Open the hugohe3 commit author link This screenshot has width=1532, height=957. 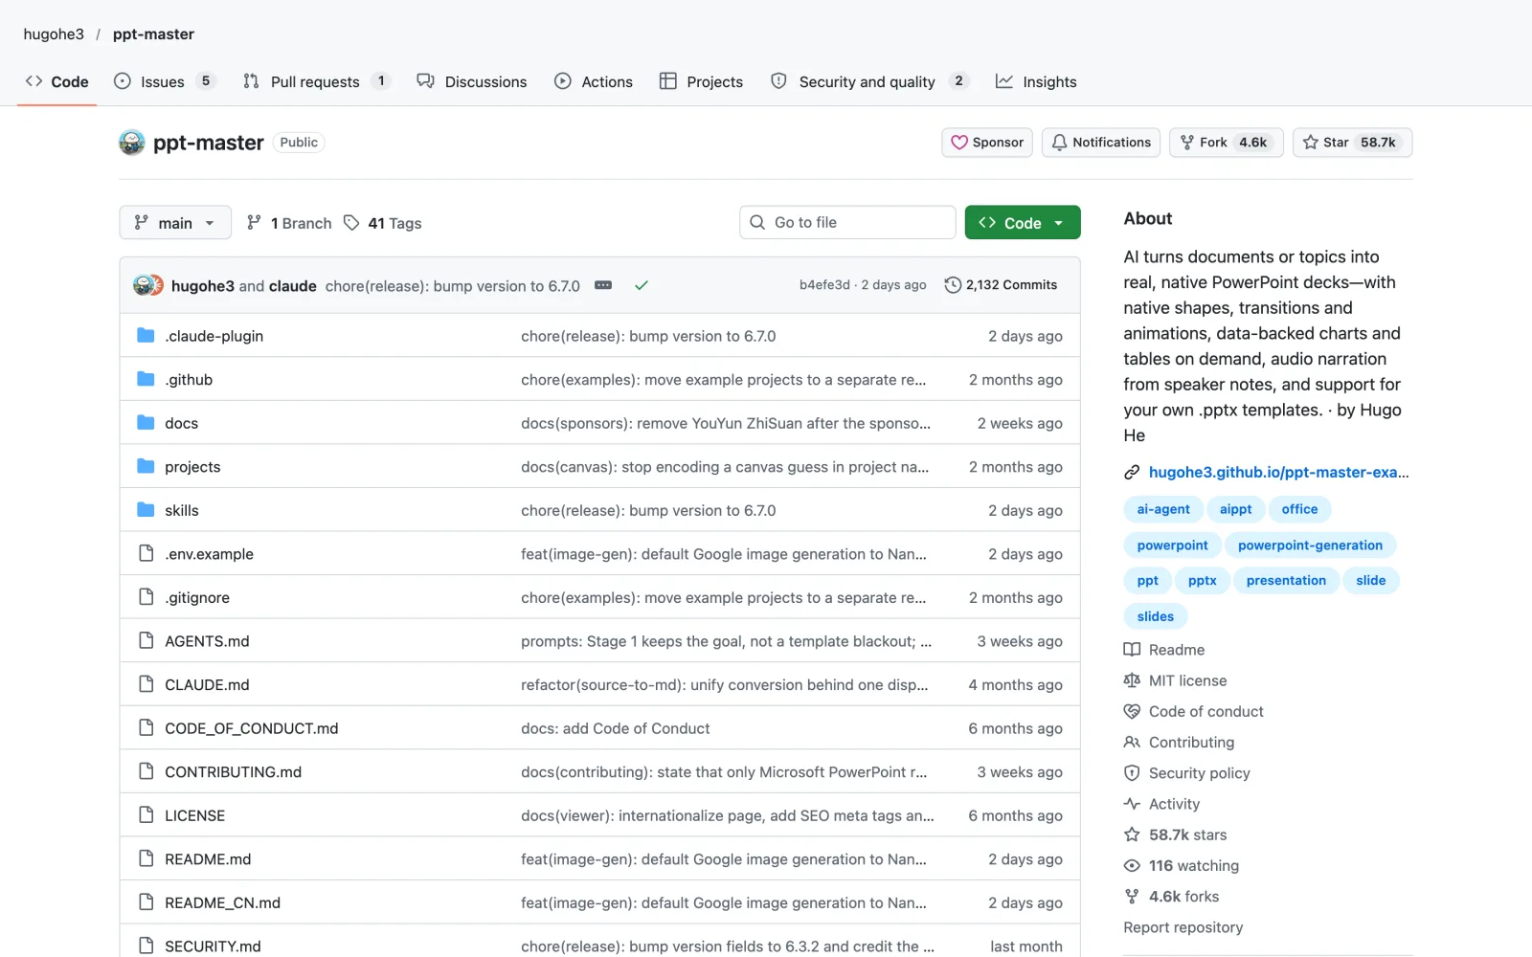[203, 286]
